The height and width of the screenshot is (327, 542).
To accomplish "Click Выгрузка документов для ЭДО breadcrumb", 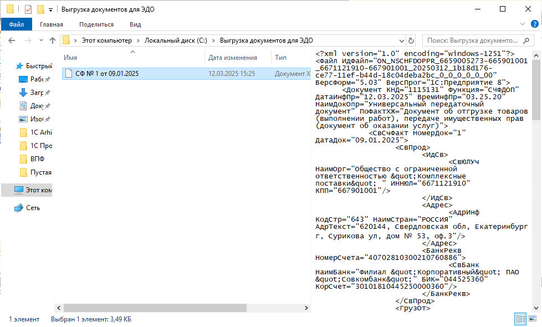I will click(x=267, y=40).
